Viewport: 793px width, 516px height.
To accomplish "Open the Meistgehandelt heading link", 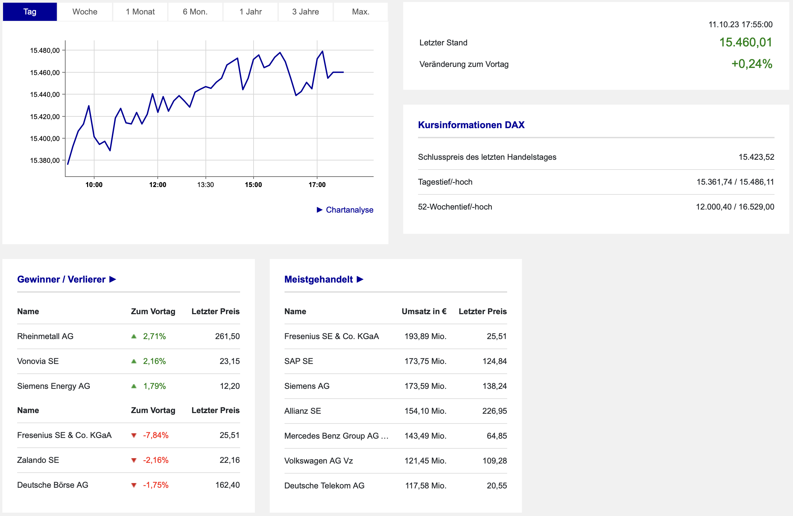I will tap(318, 280).
